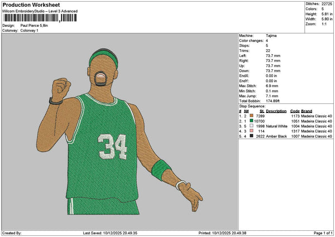
Task: Select thread code '1173' in stop 1
Action: coord(295,116)
